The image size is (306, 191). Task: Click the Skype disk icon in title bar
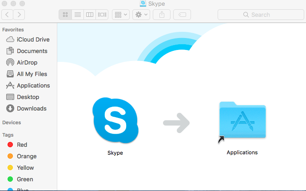[x=143, y=3]
